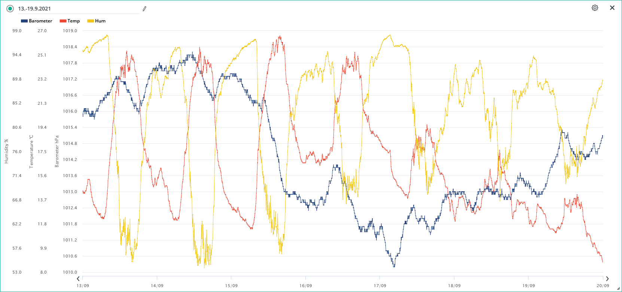Close the chart panel with the X
Viewport: 622px width, 292px height.
[x=612, y=8]
